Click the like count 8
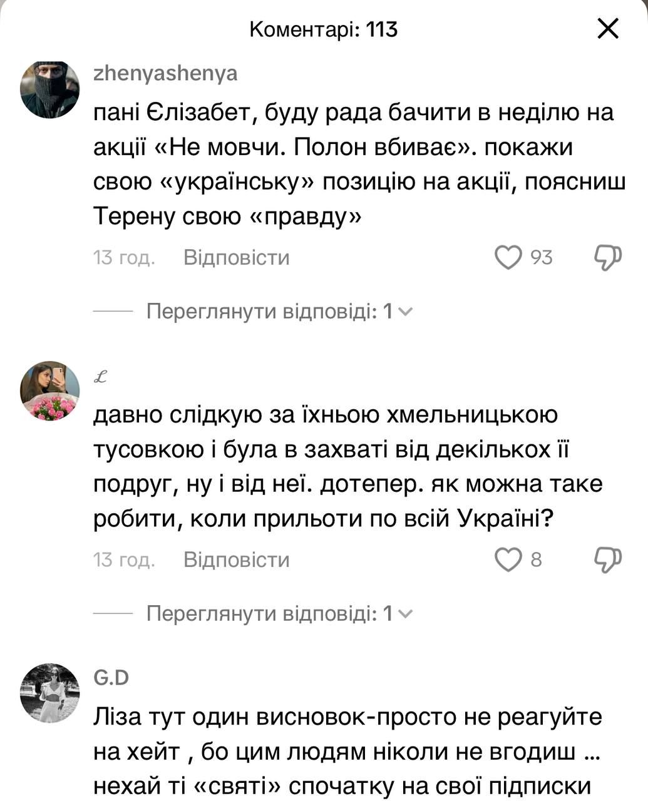This screenshot has height=801, width=648. (x=536, y=559)
